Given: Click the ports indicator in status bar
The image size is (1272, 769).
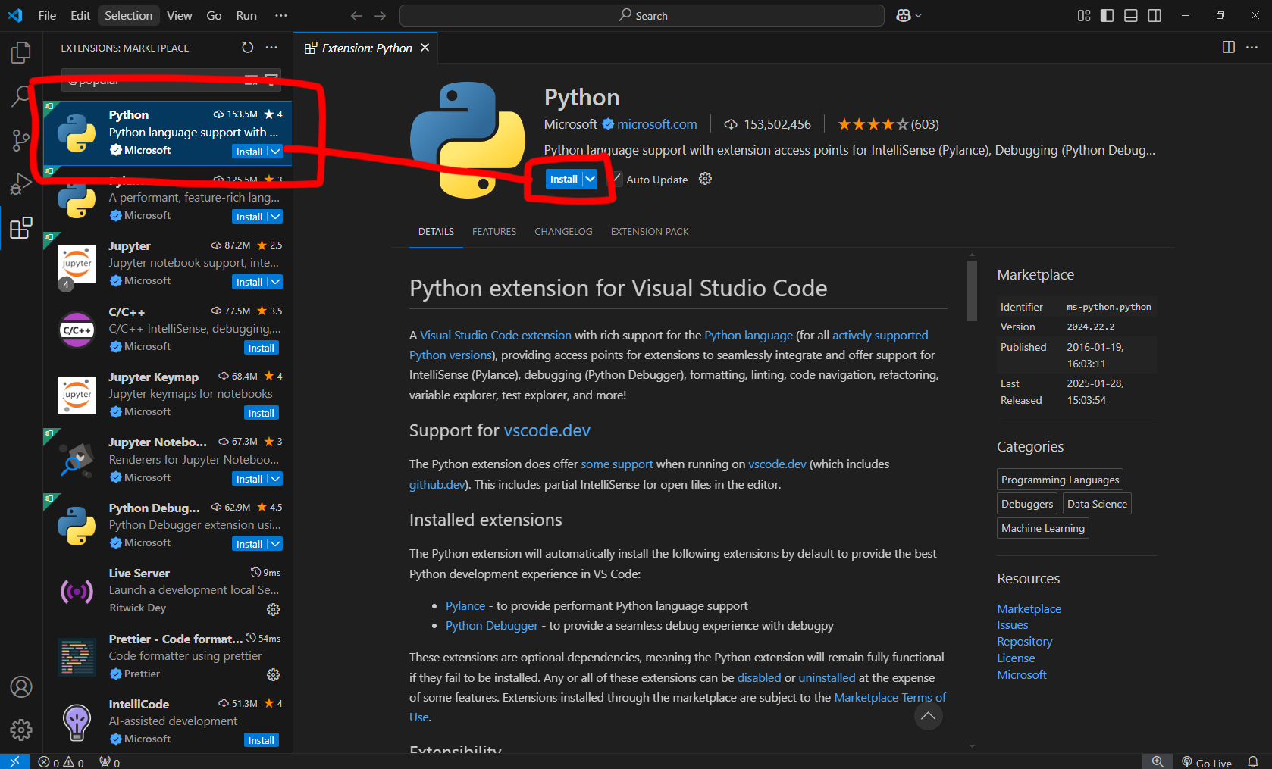Looking at the screenshot, I should click(109, 762).
